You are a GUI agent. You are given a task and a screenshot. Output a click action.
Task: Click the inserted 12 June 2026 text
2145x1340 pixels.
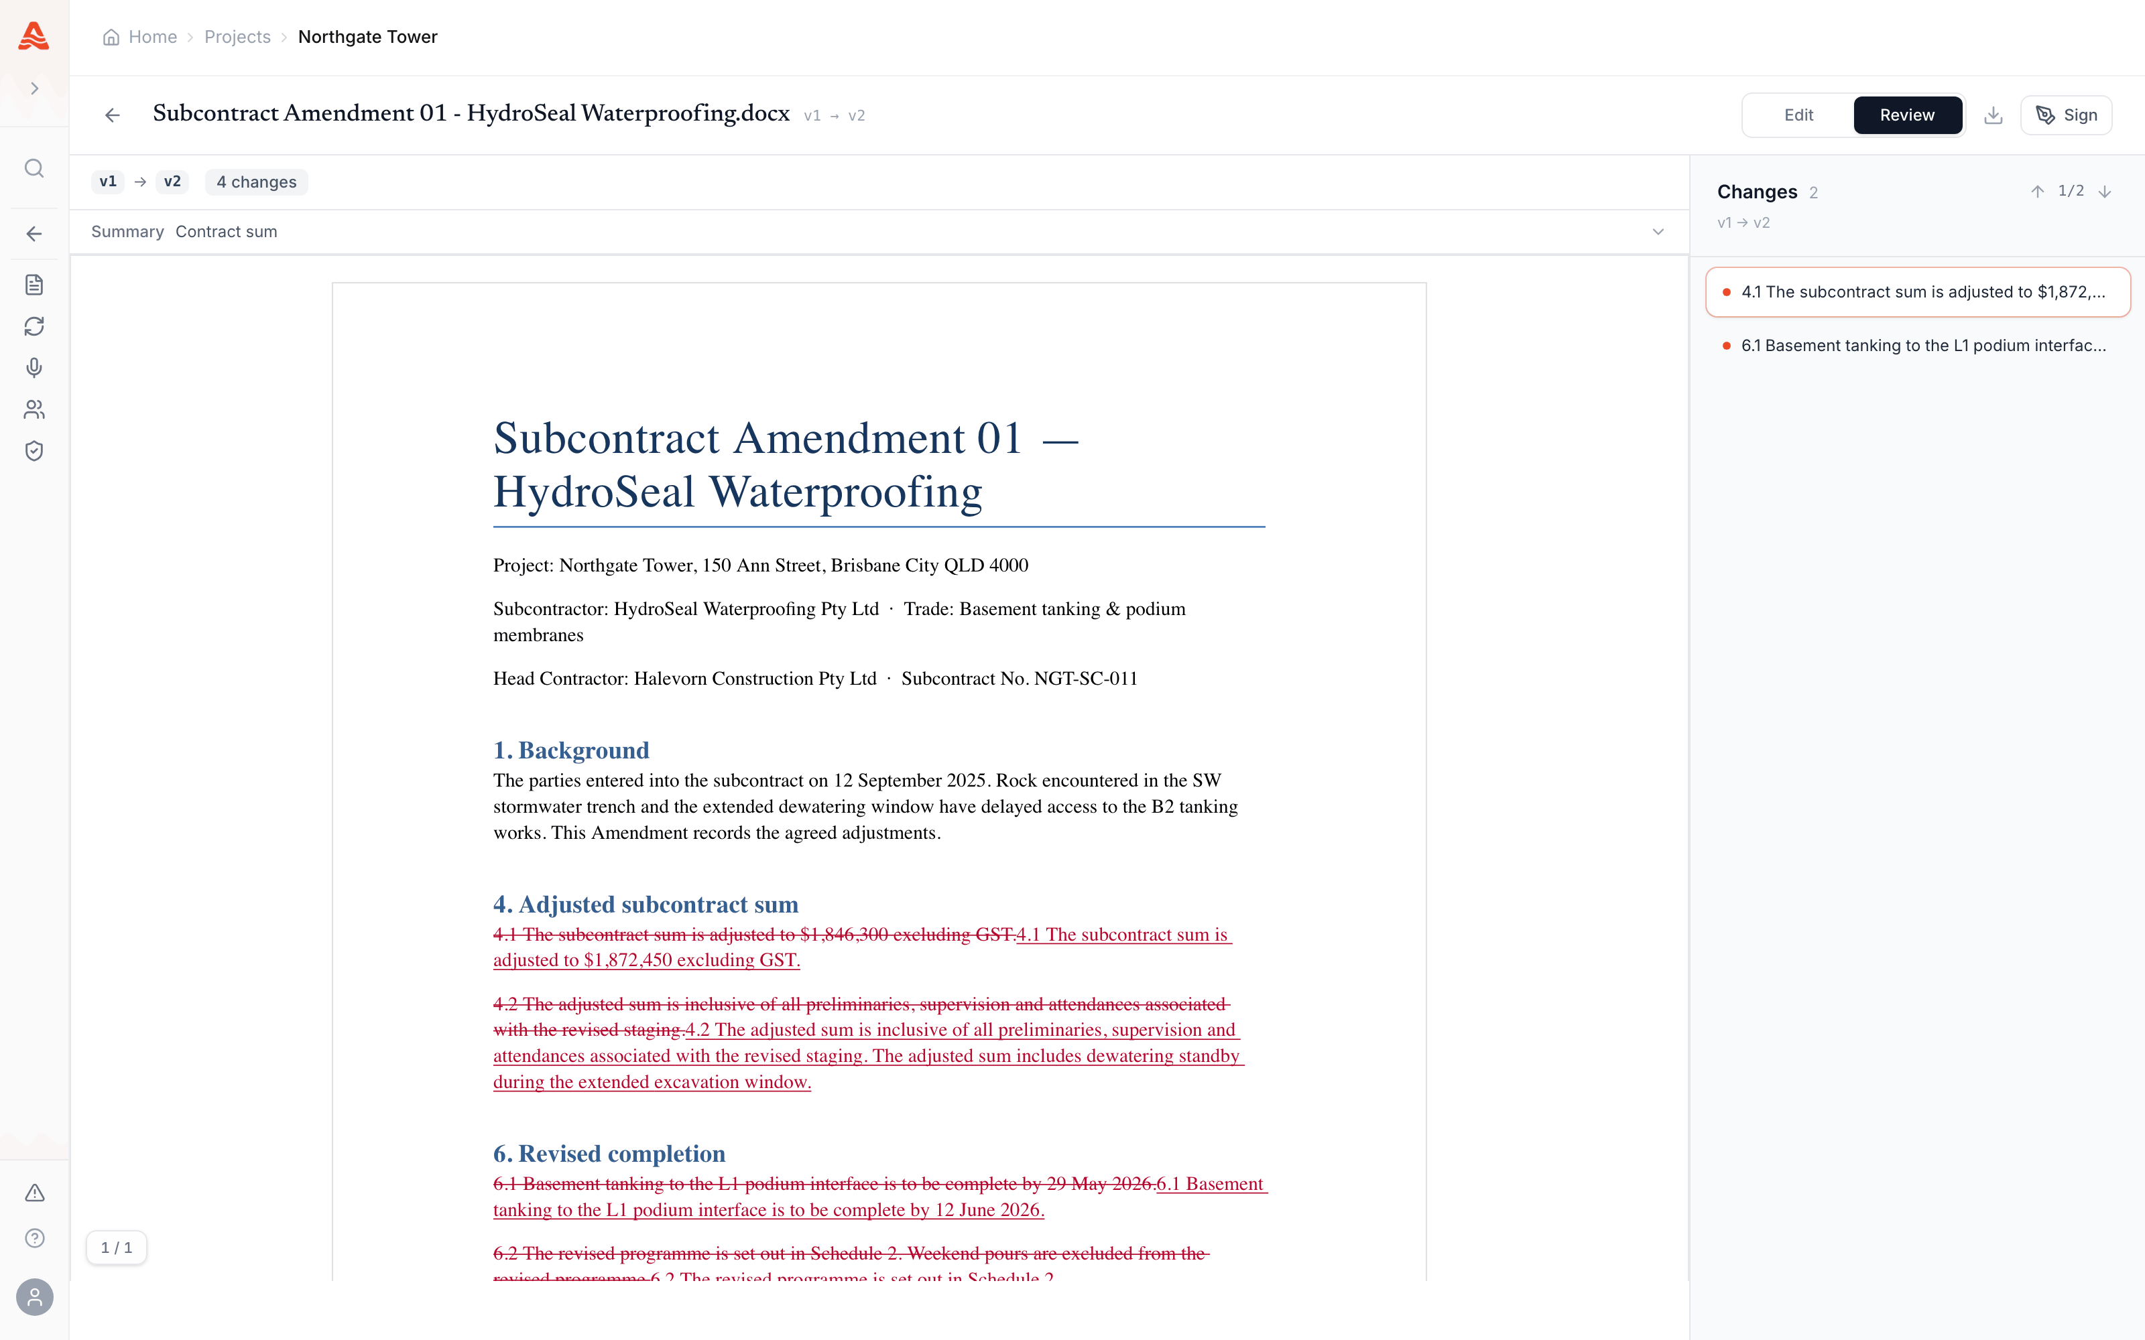click(x=768, y=1210)
